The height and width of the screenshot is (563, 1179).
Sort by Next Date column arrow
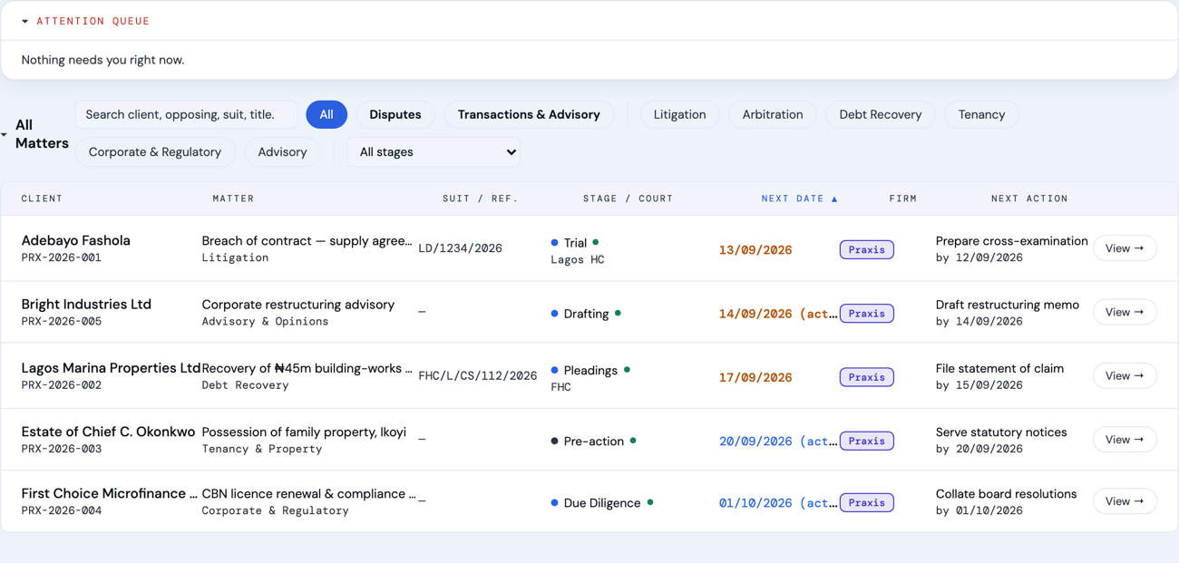834,199
